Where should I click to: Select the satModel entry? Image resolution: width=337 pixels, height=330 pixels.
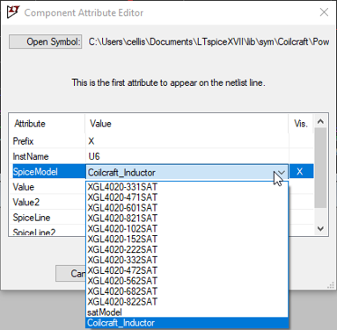[105, 312]
